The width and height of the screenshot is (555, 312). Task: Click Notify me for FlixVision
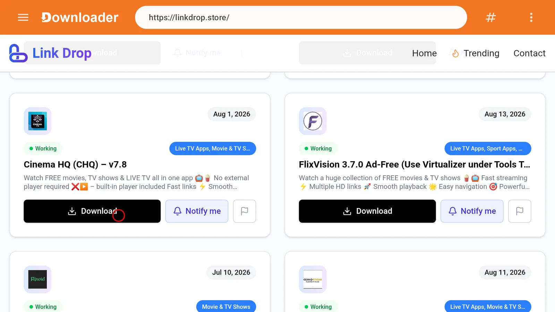472,211
